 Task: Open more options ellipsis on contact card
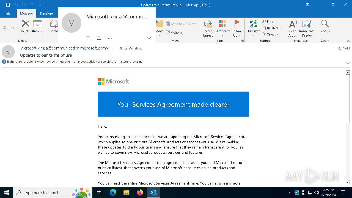pos(110,38)
